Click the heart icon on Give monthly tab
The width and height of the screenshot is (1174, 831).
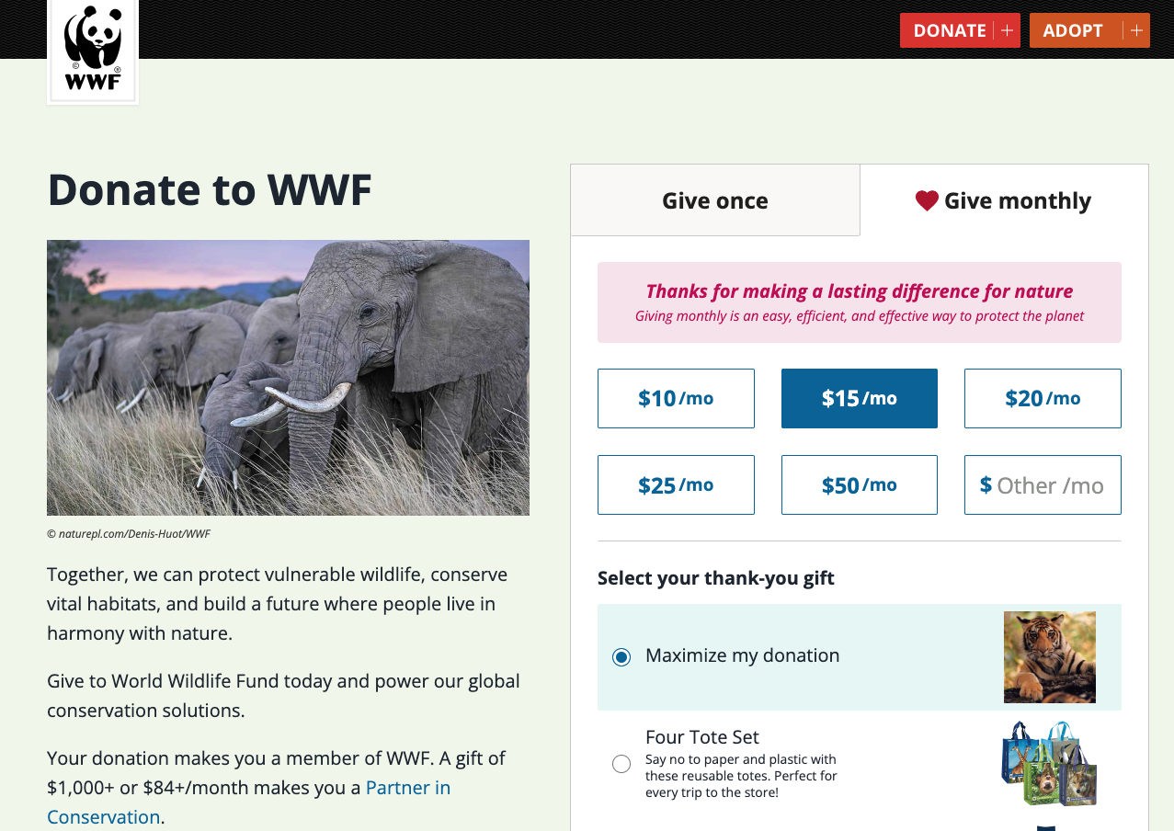927,199
